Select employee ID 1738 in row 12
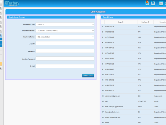The image size is (166, 125). 140,85
